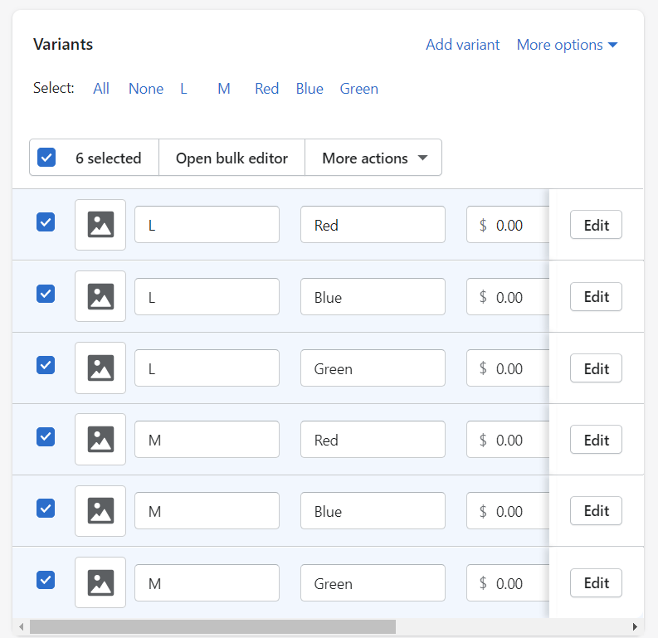The height and width of the screenshot is (638, 658).
Task: Open bulk editor
Action: click(x=232, y=158)
